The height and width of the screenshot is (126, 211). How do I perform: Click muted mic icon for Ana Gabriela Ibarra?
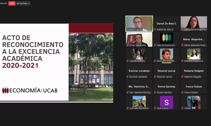128,108
